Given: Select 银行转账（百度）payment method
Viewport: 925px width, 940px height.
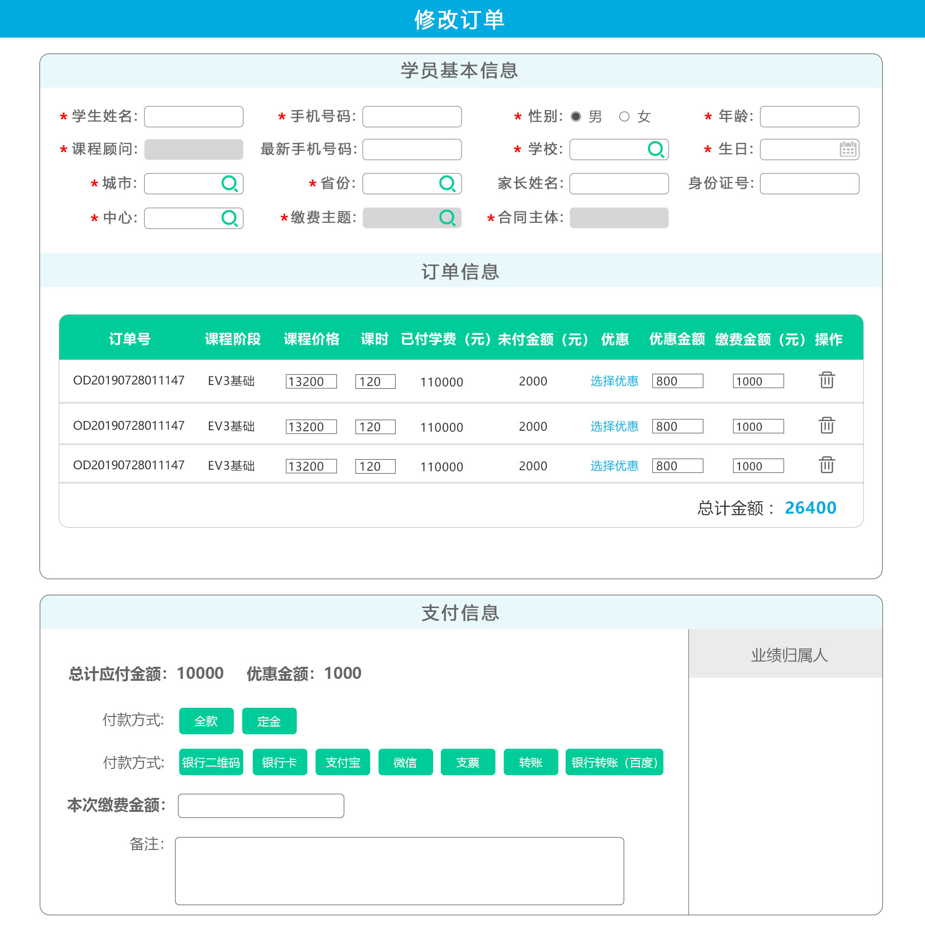Looking at the screenshot, I should coord(615,762).
